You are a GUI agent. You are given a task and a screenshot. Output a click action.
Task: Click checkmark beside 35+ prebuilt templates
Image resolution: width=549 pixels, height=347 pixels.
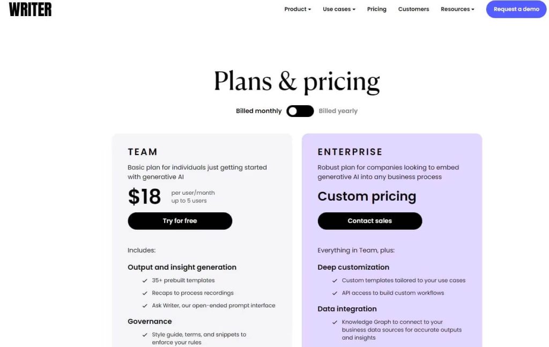coord(145,280)
